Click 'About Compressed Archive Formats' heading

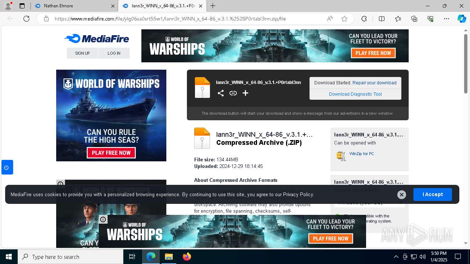point(236,180)
